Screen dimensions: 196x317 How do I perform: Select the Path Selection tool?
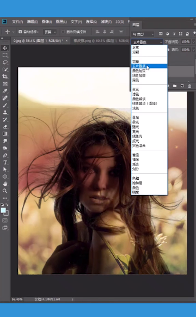[x=5, y=169]
